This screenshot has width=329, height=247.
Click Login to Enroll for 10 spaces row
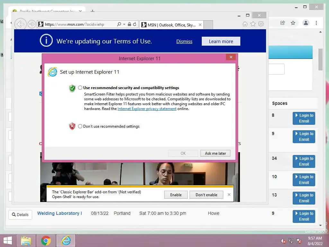304,179
